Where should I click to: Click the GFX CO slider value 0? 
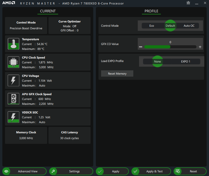point(170,42)
